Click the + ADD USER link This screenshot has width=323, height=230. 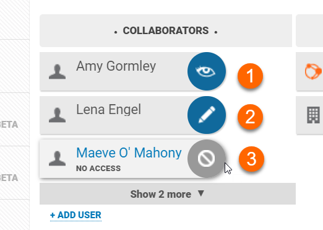click(x=75, y=215)
